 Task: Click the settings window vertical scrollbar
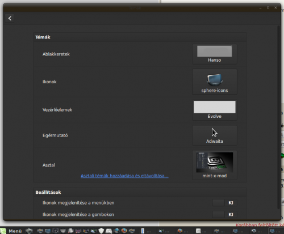tap(278, 117)
